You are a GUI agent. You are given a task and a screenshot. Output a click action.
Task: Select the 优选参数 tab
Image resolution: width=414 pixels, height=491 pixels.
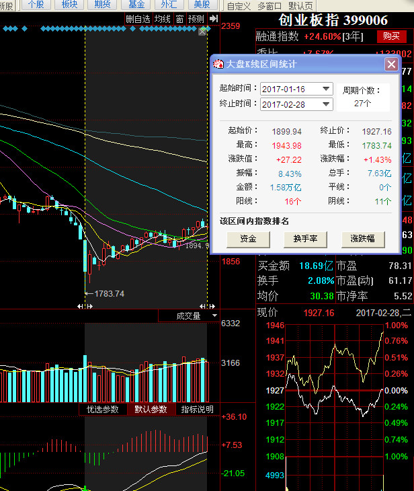(103, 410)
